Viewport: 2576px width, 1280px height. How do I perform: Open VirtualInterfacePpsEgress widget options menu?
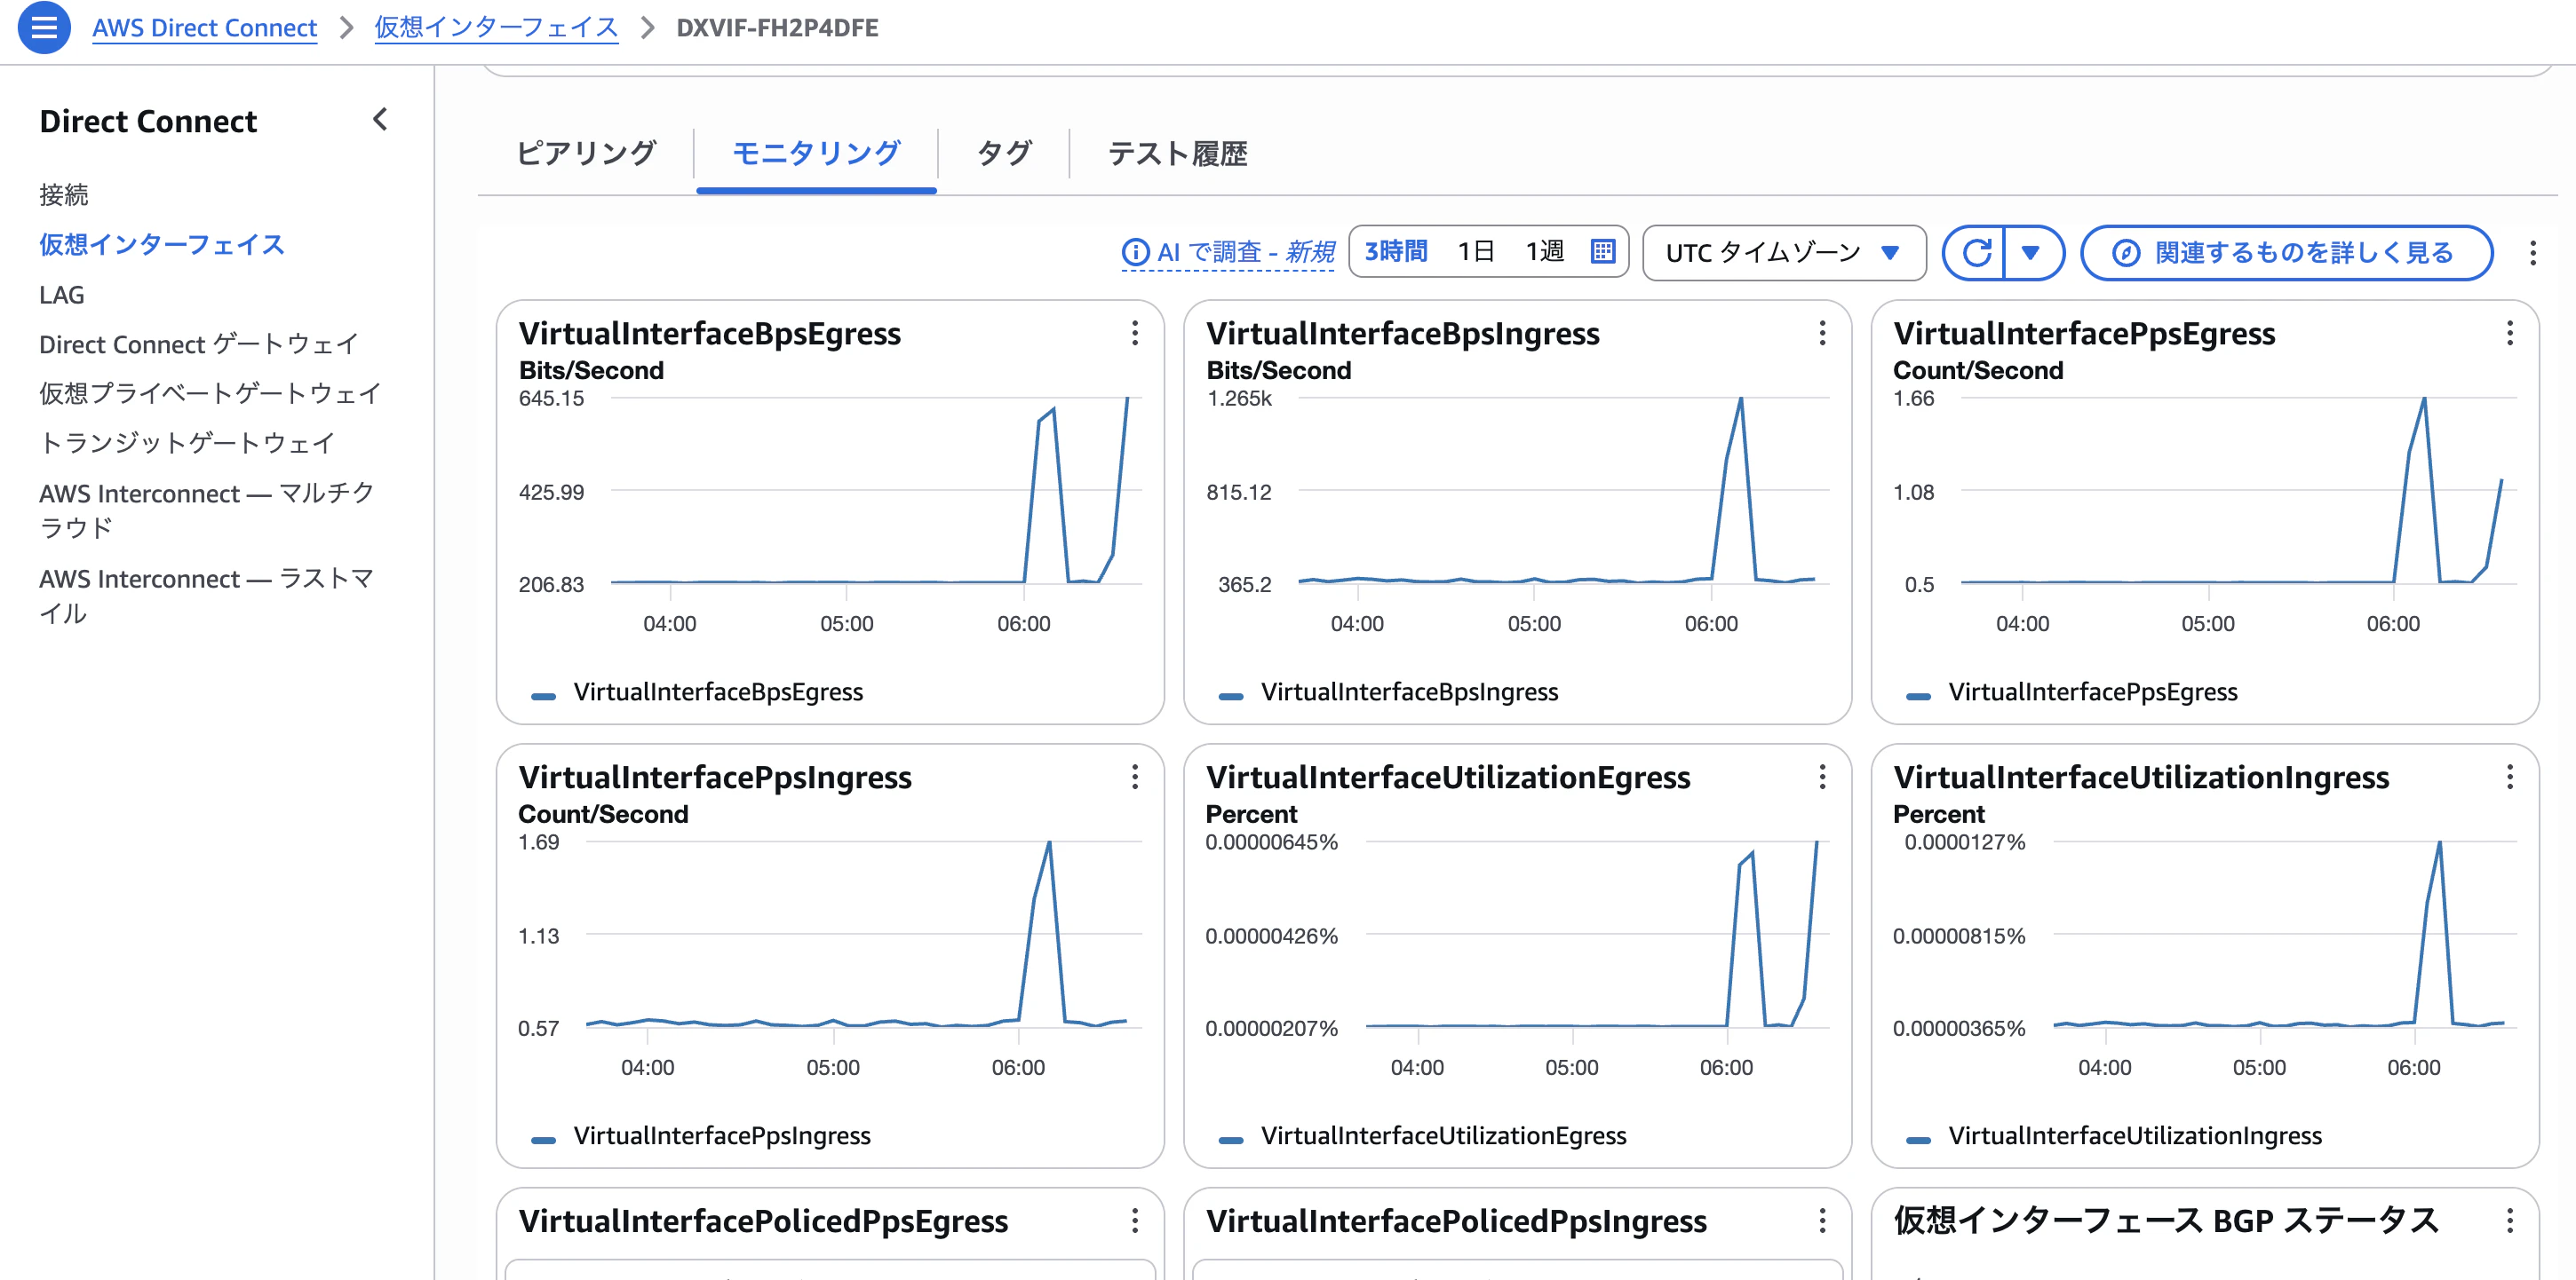coord(2510,334)
